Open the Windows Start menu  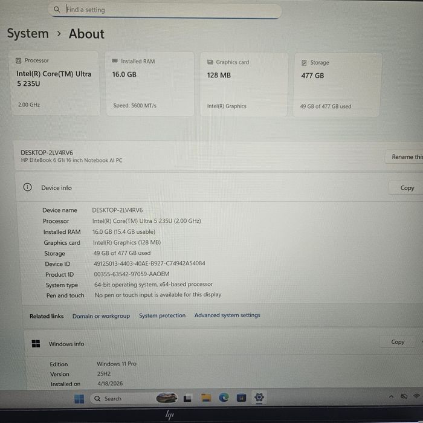79,399
